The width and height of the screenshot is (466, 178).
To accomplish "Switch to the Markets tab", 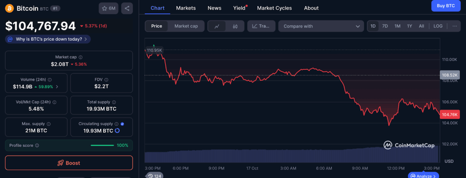I will point(186,8).
